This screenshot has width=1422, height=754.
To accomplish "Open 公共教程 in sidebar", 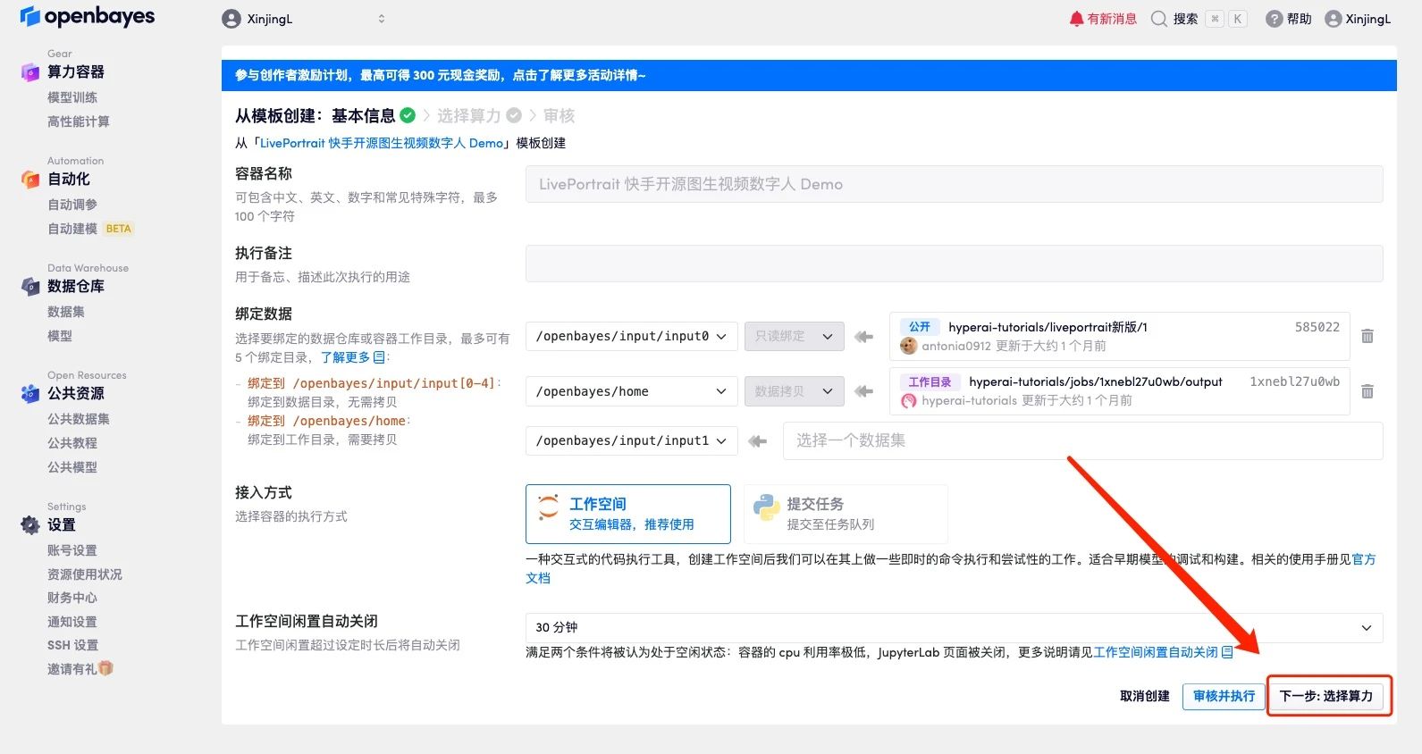I will point(72,443).
